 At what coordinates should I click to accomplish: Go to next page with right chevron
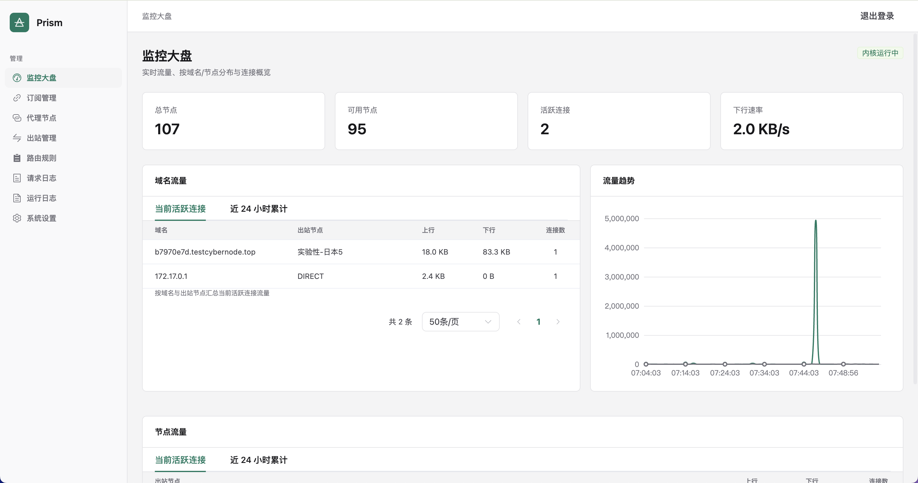click(x=558, y=322)
